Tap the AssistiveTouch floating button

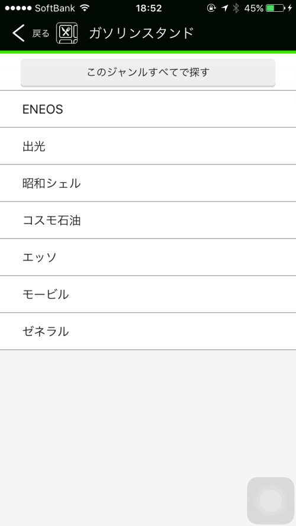271,501
